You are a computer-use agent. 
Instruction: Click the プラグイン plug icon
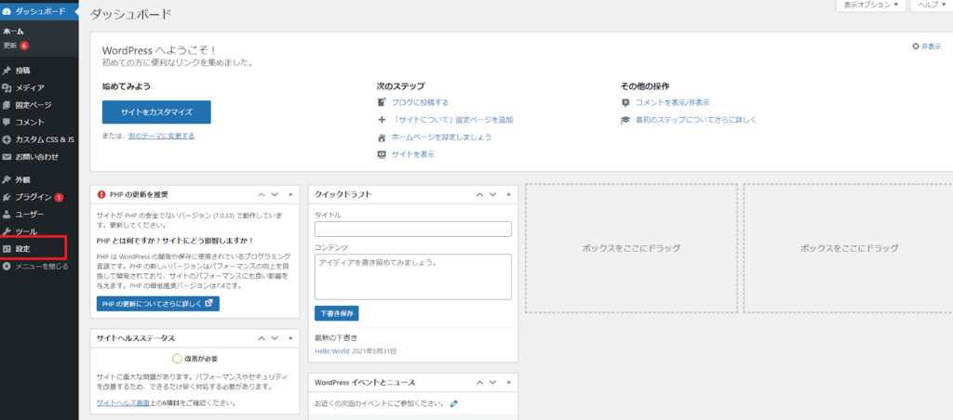[7, 197]
